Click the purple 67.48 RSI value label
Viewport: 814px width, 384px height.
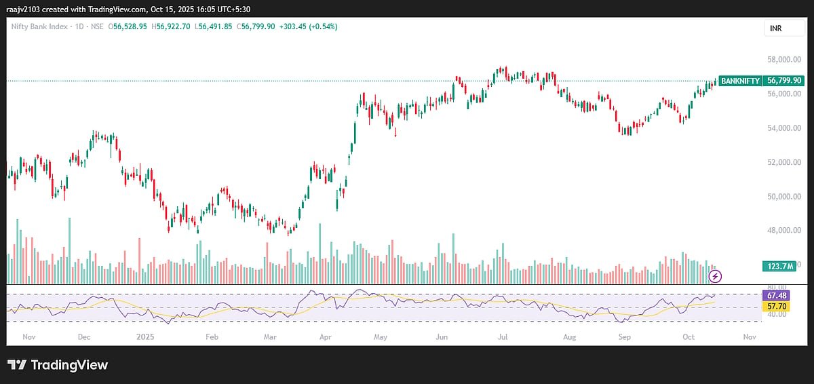click(775, 296)
